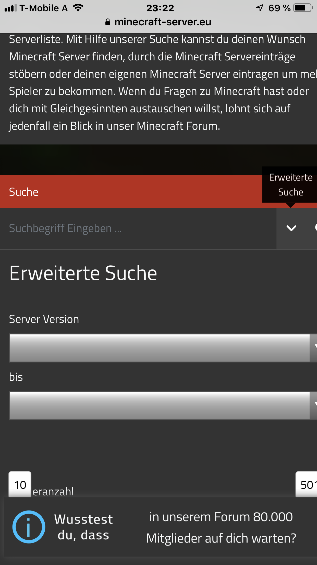This screenshot has width=317, height=565.
Task: Tap the cellular signal bars icon
Action: click(x=11, y=8)
